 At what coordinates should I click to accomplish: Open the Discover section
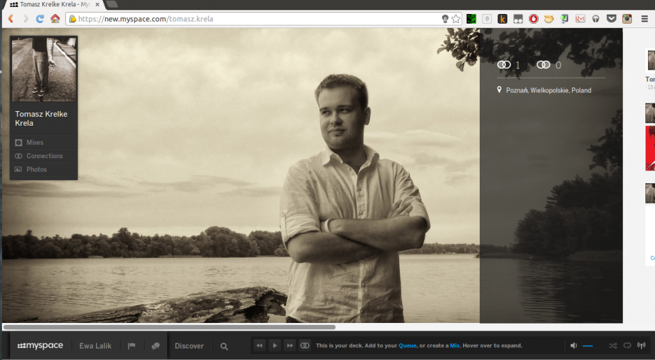[189, 346]
